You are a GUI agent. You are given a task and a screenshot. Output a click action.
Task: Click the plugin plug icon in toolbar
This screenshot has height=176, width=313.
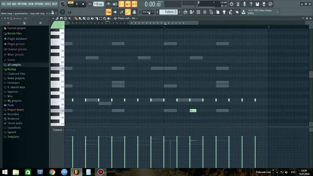(x=224, y=12)
